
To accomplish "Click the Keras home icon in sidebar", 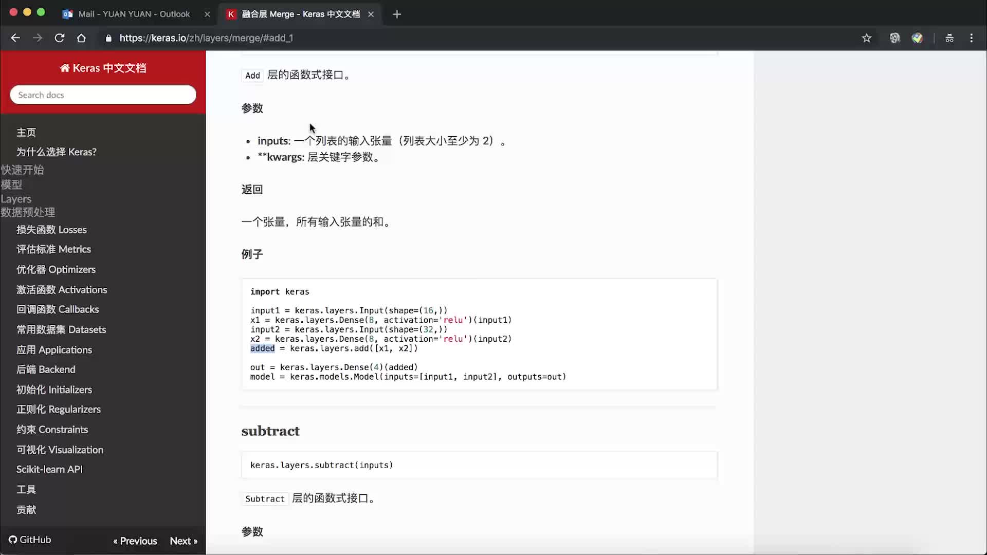I will [x=65, y=68].
